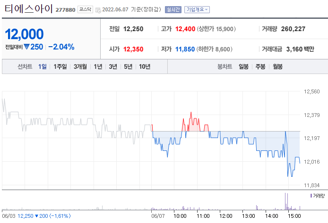The image size is (328, 223).
Task: Click the high price 12,400
Action: (185, 29)
